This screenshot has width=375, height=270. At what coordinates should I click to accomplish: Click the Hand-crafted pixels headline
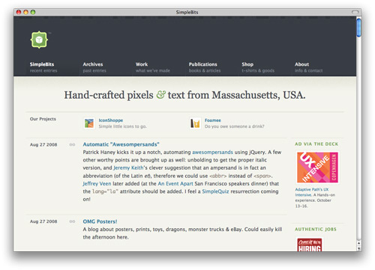click(184, 95)
